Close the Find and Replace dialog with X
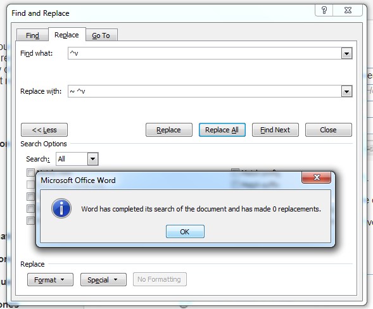373x309 pixels. (348, 10)
